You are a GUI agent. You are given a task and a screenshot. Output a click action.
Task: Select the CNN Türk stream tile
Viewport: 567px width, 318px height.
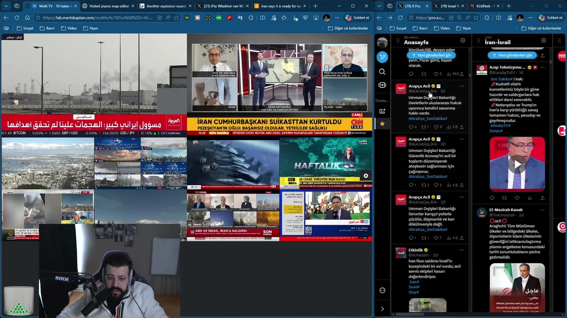coord(279,84)
